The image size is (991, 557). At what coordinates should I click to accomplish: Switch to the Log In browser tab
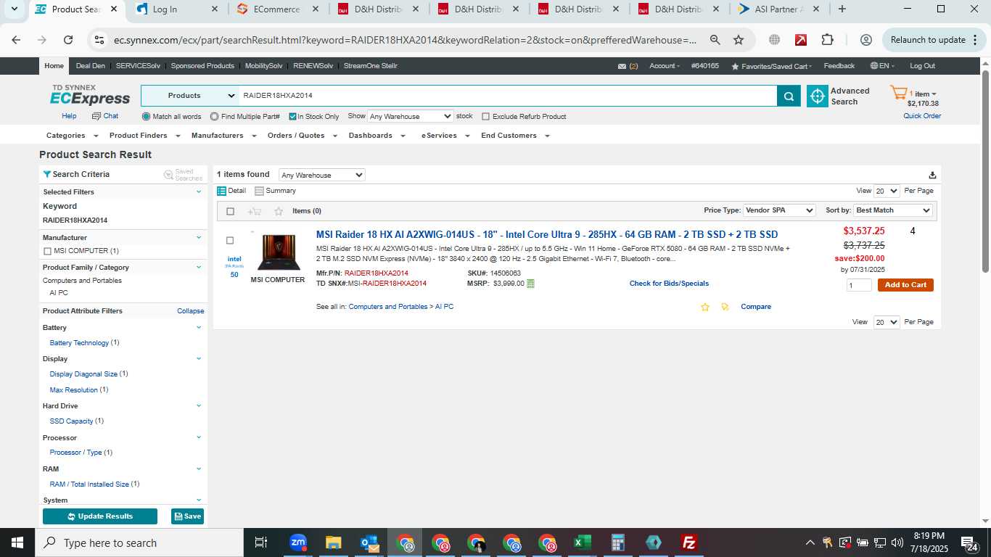[x=175, y=9]
